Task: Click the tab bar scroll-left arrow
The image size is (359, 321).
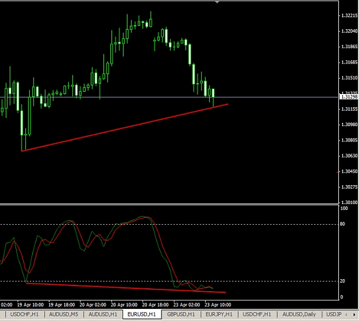Action: [x=346, y=315]
